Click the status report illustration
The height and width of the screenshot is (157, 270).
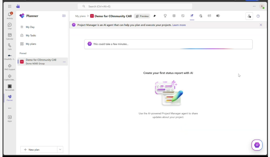[x=169, y=93]
